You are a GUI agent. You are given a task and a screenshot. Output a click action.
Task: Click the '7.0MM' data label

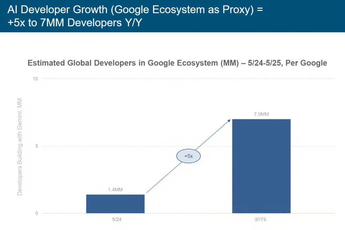coord(261,114)
